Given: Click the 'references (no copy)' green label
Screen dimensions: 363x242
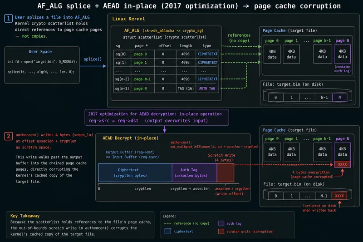Looking at the screenshot, I should [x=239, y=38].
